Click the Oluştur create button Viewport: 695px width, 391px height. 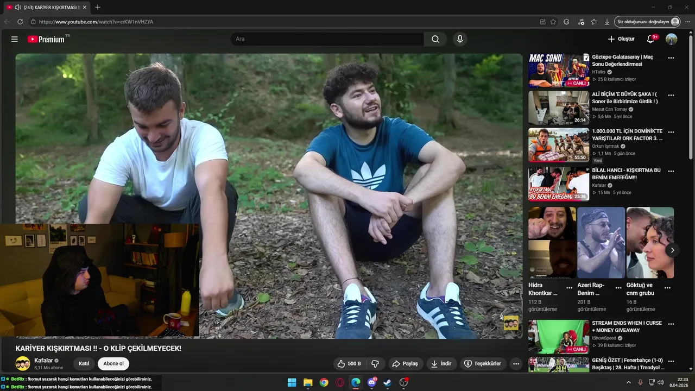621,39
